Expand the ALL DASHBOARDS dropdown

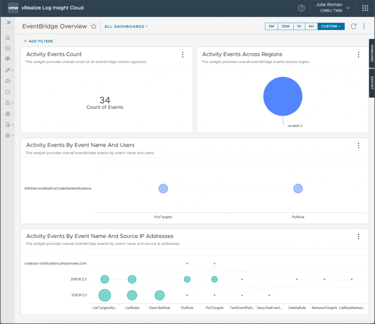(x=126, y=26)
